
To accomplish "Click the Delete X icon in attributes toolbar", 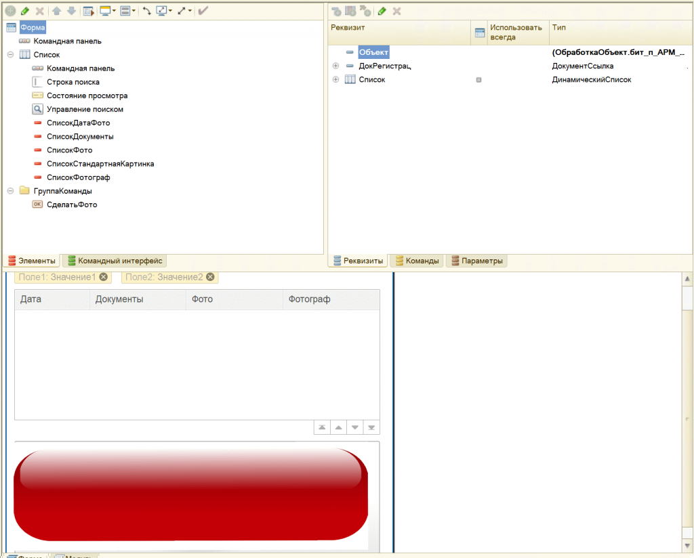I will point(397,11).
